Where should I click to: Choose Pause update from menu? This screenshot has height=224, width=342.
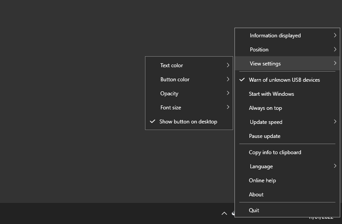(x=265, y=136)
